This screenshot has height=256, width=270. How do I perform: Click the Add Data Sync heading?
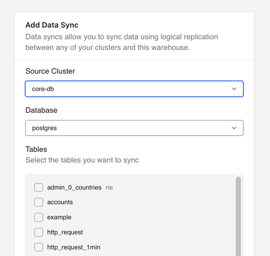52,25
